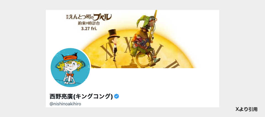Click the えんとつ町のプペル movie title logo
The width and height of the screenshot is (265, 117).
pyautogui.click(x=89, y=17)
